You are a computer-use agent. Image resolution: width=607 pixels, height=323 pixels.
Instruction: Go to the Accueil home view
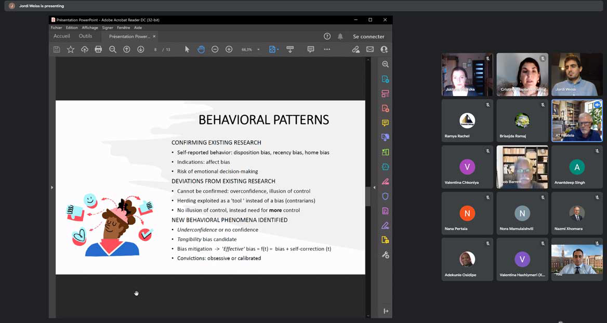62,36
